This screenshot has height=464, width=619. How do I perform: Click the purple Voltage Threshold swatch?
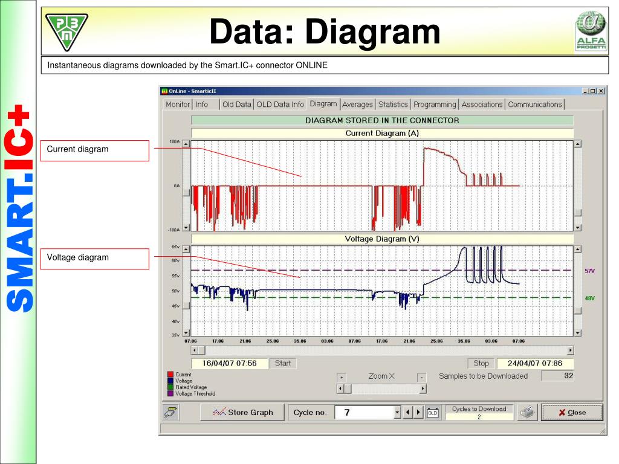tap(170, 393)
